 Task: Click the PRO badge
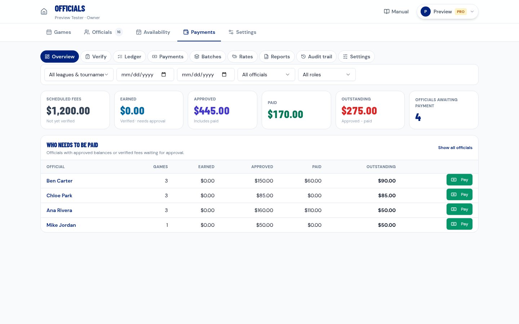461,12
